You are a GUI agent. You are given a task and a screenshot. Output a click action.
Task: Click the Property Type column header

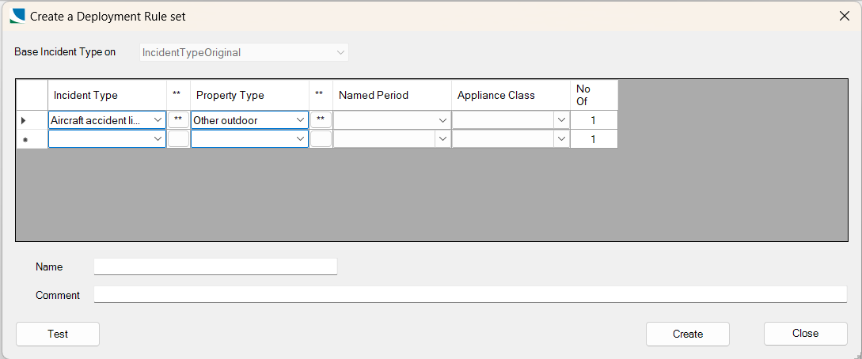(249, 95)
